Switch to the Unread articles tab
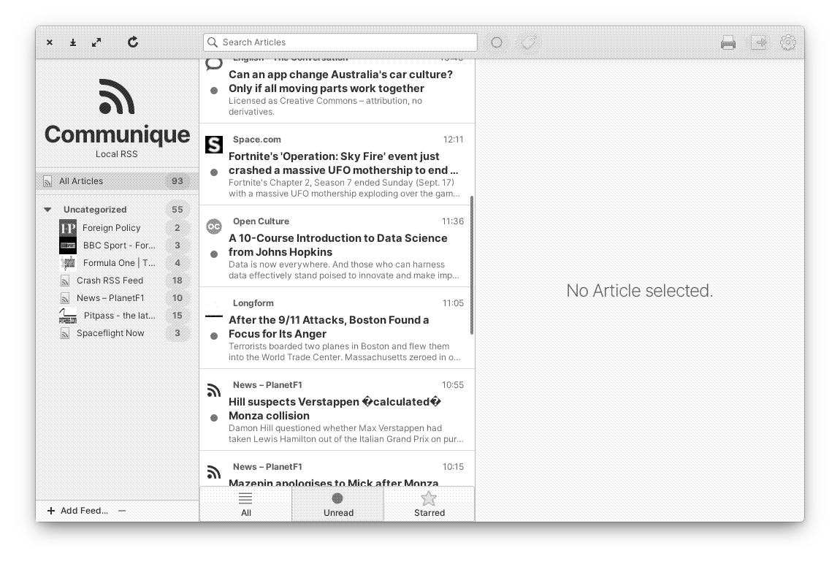 click(x=338, y=503)
